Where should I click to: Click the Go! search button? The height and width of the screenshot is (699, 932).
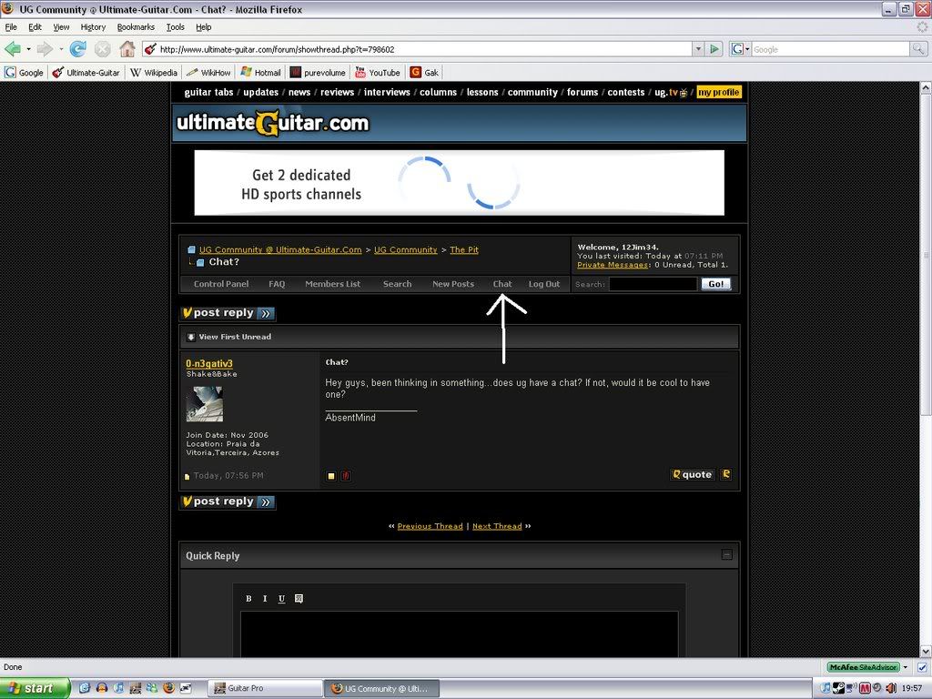coord(715,284)
